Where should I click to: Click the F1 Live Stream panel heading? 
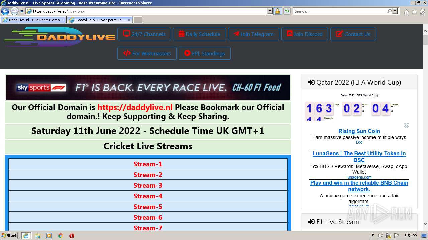point(337,222)
